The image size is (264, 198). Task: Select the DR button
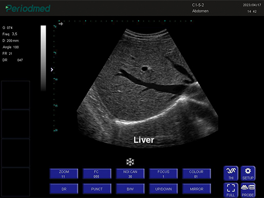tap(64, 189)
